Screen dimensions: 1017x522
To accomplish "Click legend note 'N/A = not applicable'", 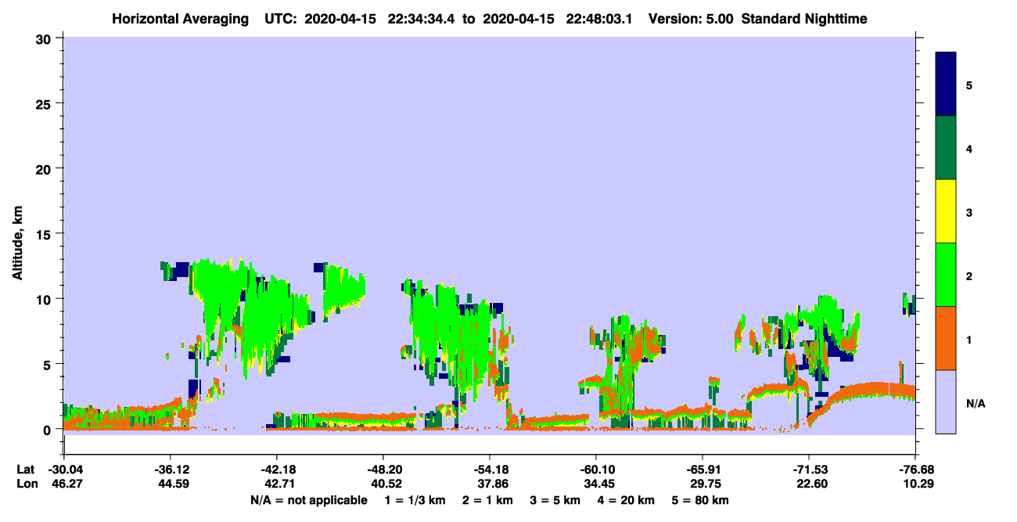I will tap(308, 500).
